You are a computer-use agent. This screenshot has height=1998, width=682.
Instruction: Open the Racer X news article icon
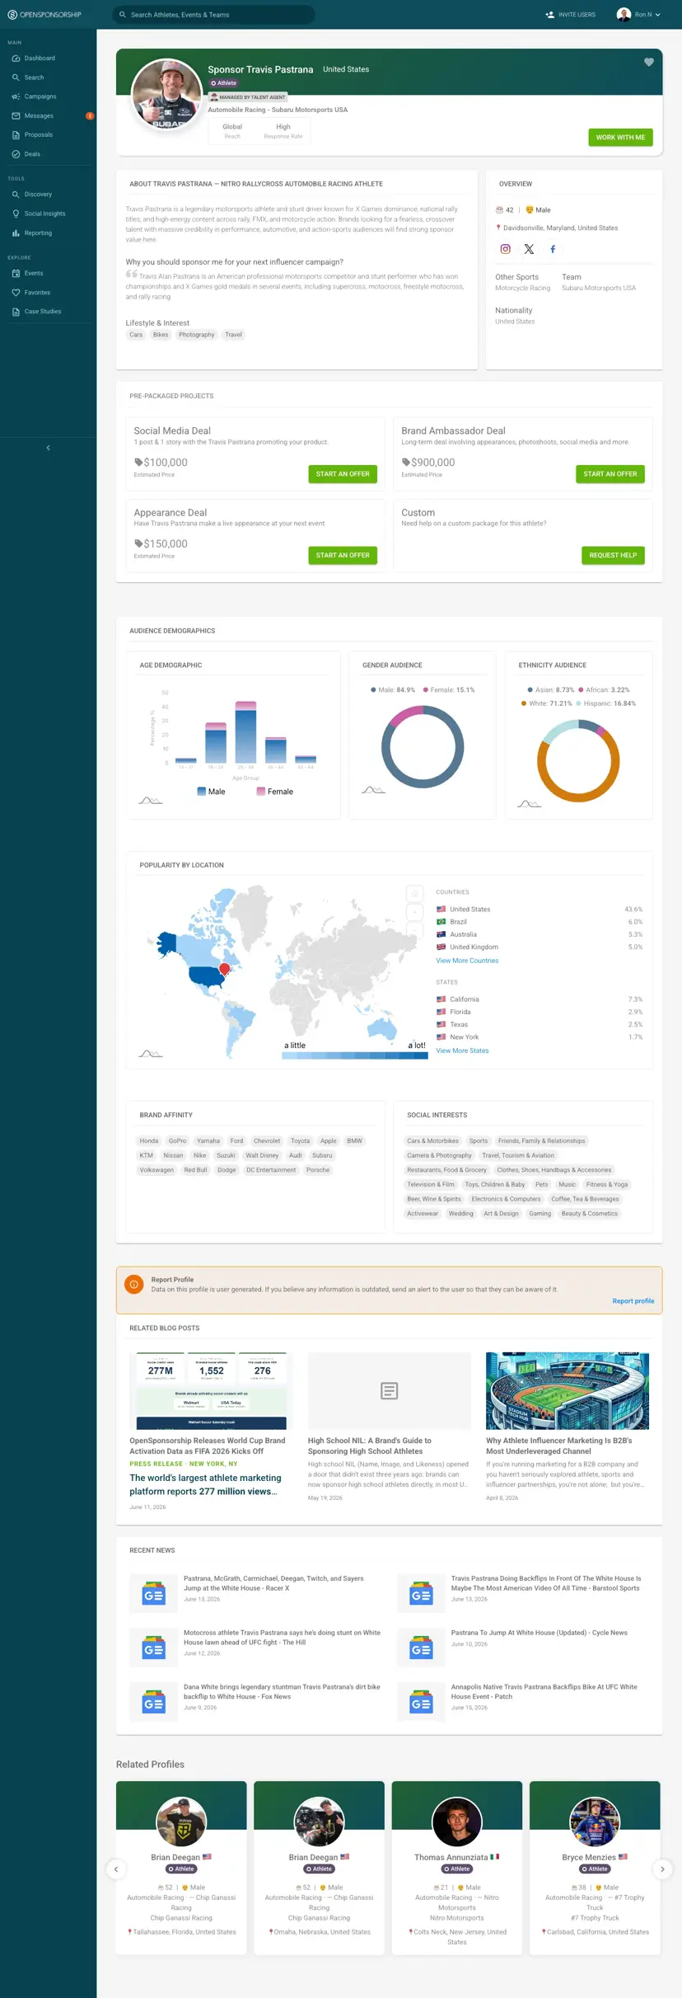tap(154, 1595)
